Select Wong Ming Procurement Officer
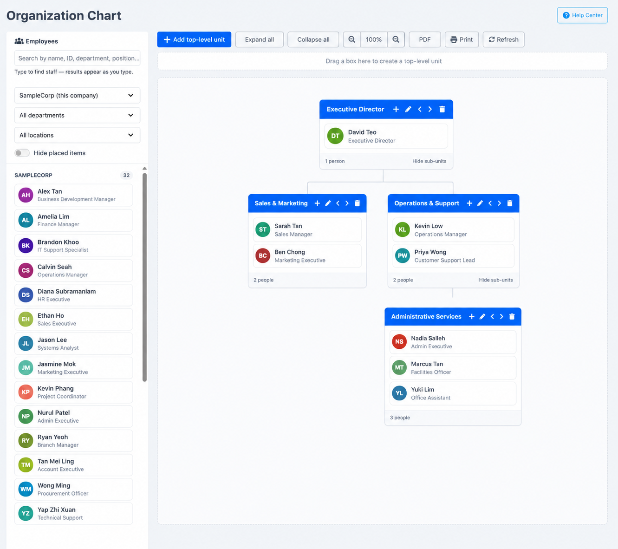618x549 pixels. click(x=73, y=489)
